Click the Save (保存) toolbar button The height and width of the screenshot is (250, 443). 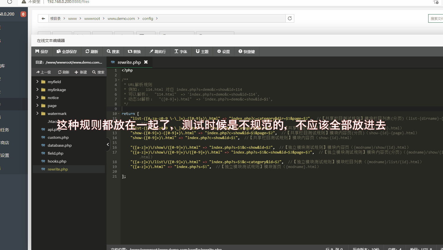[42, 51]
